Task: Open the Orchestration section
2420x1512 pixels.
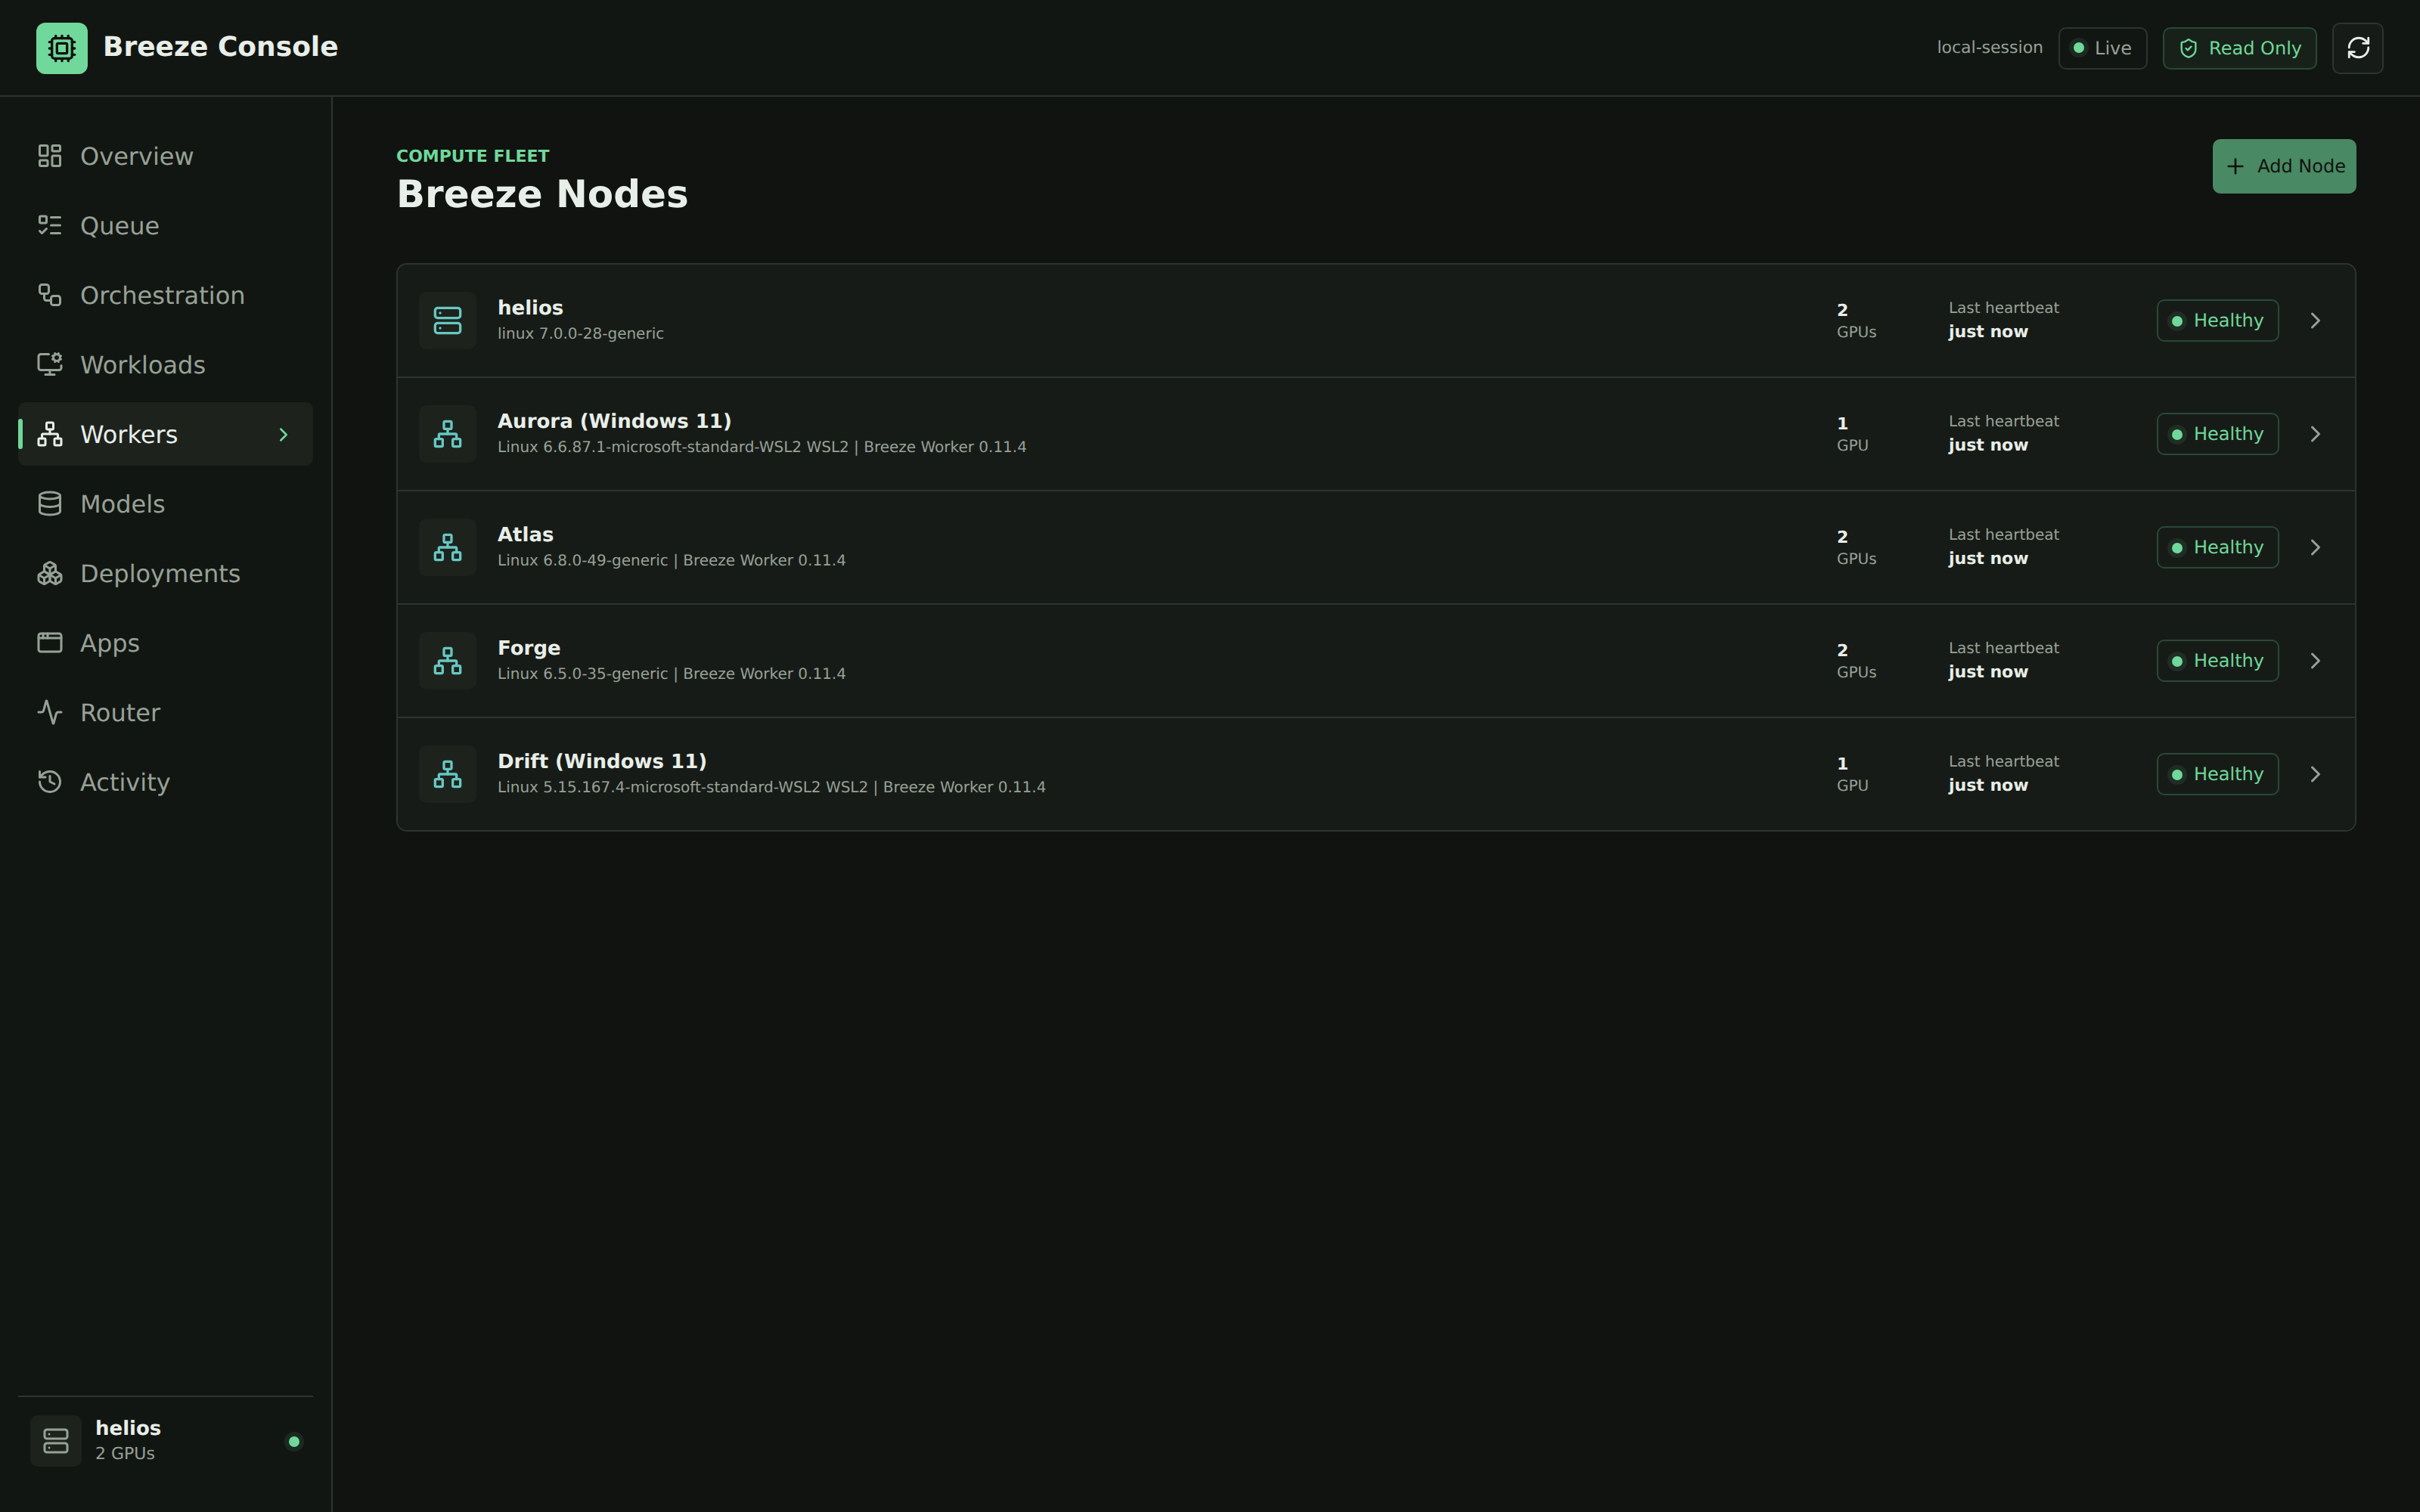Action: click(x=166, y=295)
